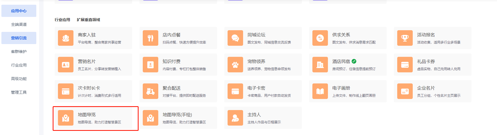Click description 送养领养，宠物信息申领发布
This screenshot has width=497, height=135.
click(269, 69)
